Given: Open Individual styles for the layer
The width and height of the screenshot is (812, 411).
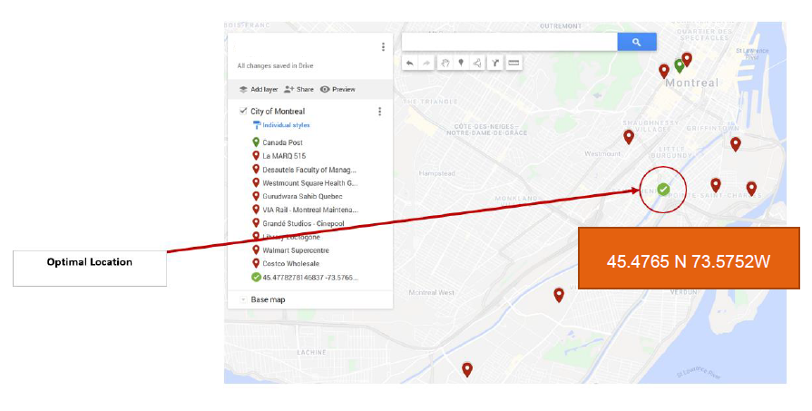Looking at the screenshot, I should pyautogui.click(x=281, y=125).
